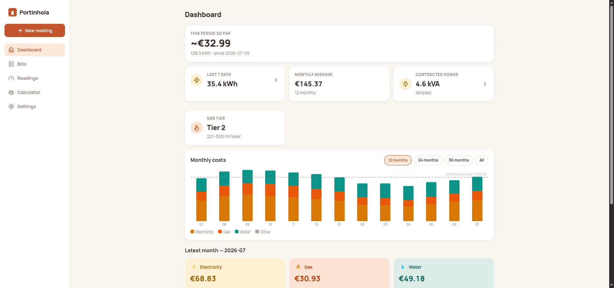The image size is (614, 288).
Task: Select the 36 months range
Action: (x=459, y=160)
